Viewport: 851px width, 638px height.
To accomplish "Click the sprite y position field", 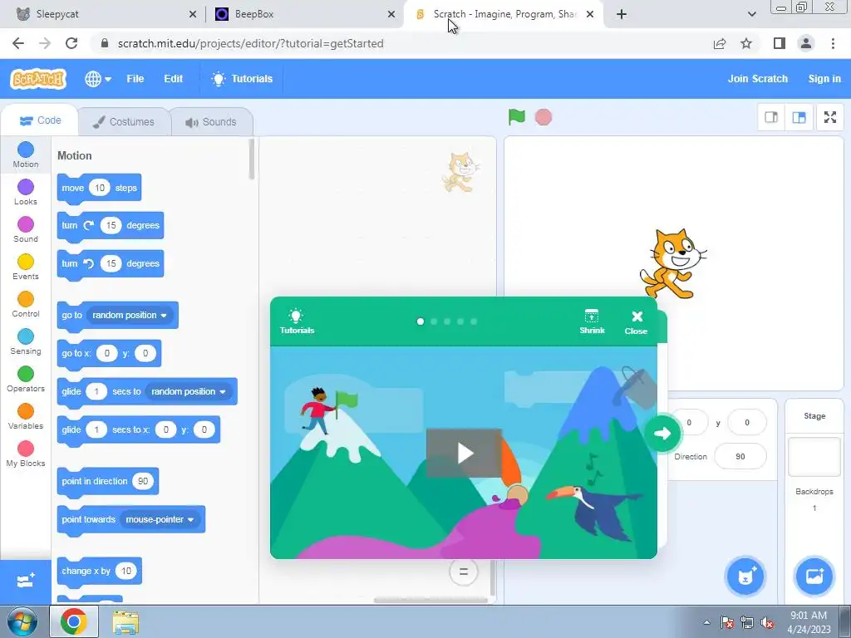I will (747, 422).
